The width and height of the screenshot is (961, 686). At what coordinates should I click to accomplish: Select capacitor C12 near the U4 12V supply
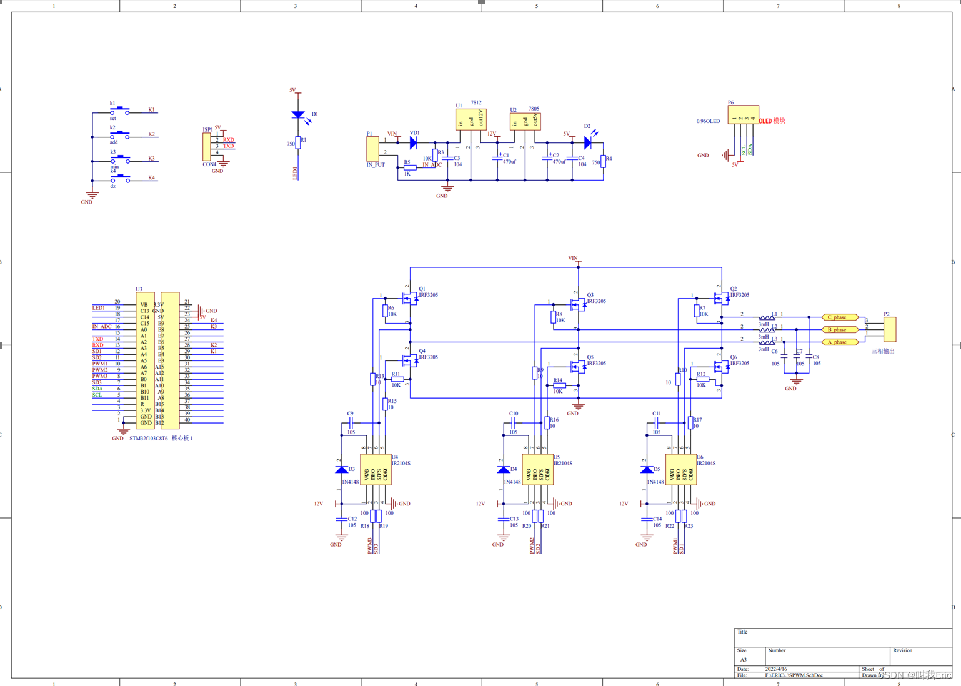coord(341,519)
